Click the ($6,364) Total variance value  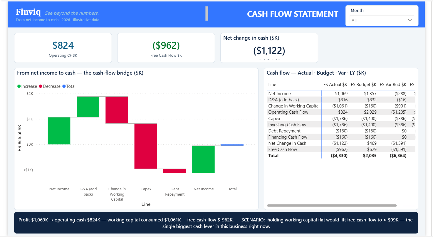[398, 156]
